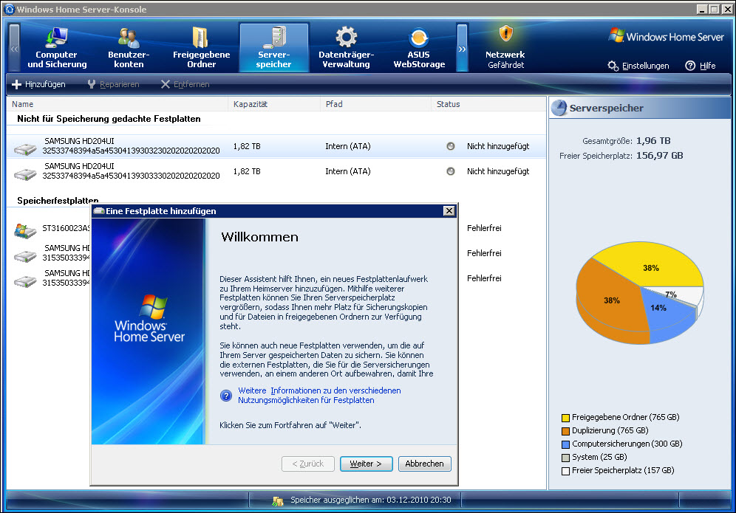The height and width of the screenshot is (513, 736).
Task: Show more tabs with the » arrow
Action: [x=463, y=48]
